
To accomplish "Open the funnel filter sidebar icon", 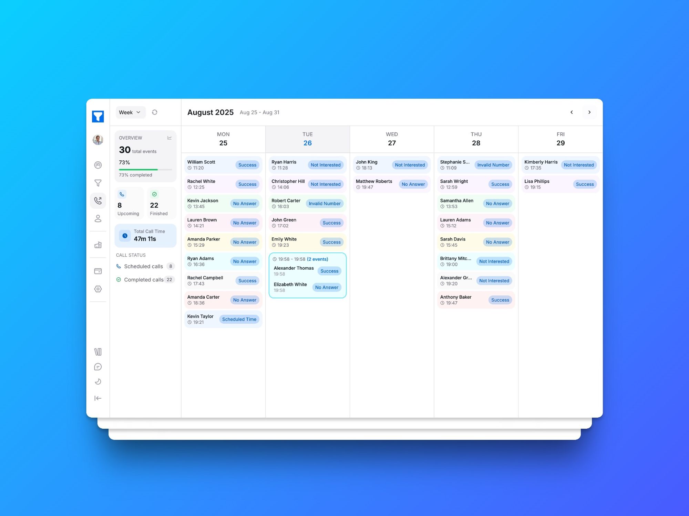I will point(98,183).
